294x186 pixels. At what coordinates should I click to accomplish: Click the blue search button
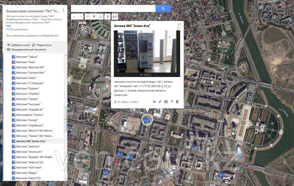163,9
